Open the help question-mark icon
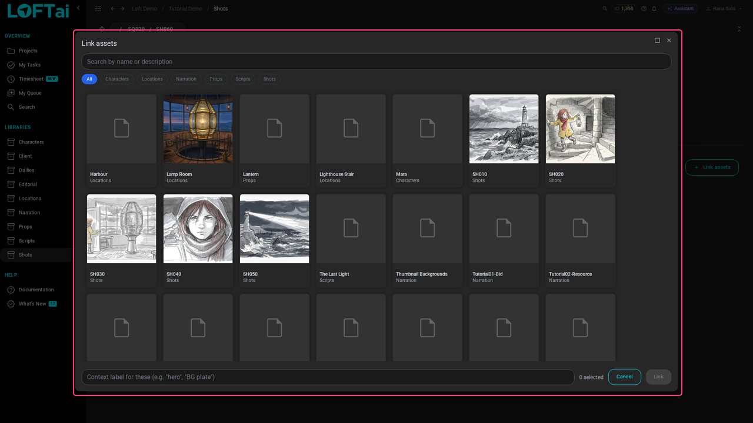The image size is (753, 423). point(644,9)
